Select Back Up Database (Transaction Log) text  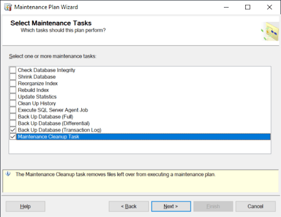coord(60,130)
